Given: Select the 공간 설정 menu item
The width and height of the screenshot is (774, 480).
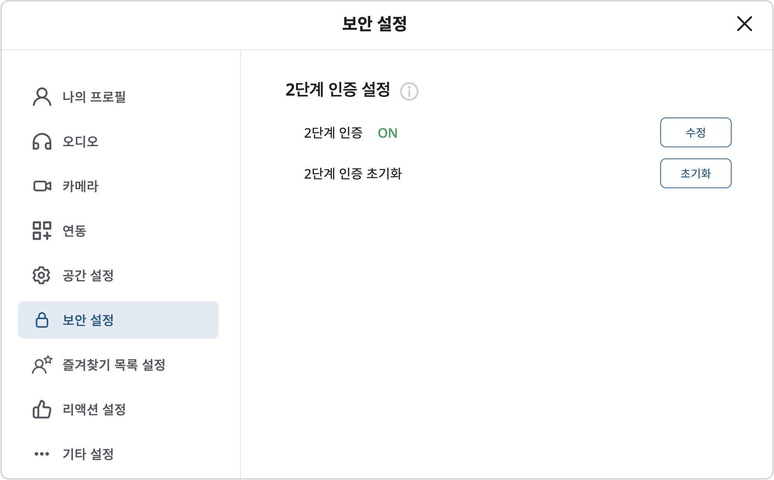Looking at the screenshot, I should coord(88,276).
